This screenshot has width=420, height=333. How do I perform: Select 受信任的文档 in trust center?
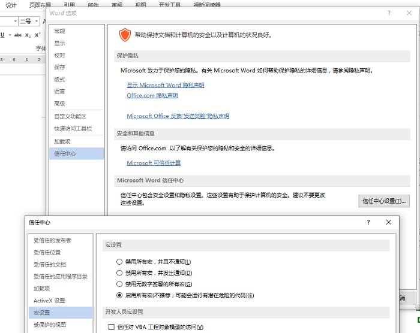(x=61, y=265)
